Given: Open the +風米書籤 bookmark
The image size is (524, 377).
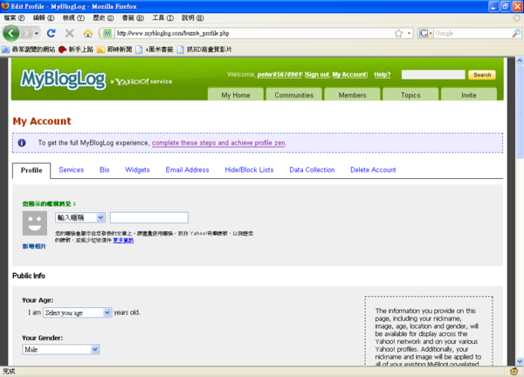Looking at the screenshot, I should 155,50.
